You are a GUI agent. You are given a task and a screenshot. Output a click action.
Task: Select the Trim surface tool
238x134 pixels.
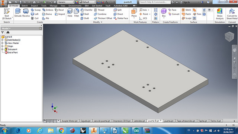(x=197, y=14)
